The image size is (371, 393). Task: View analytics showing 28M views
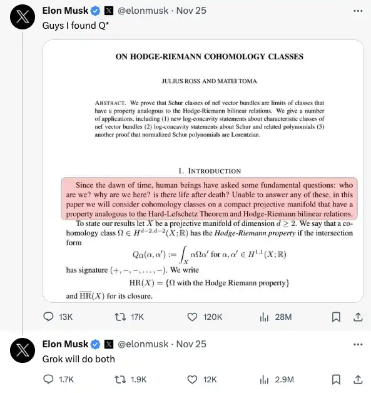[x=264, y=317]
